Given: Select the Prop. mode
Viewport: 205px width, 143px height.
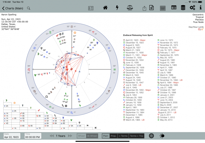Looking at the screenshot, I should click(x=114, y=136).
